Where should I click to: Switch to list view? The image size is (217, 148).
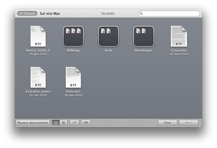63,123
